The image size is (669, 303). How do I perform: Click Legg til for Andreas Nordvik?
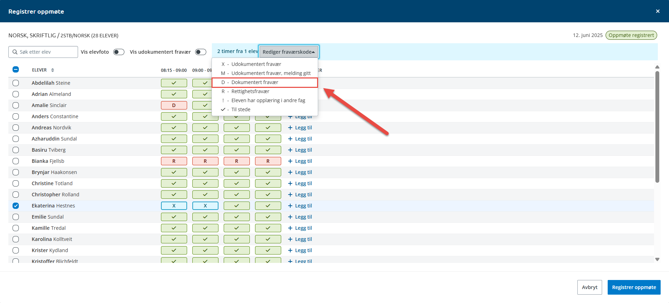(x=300, y=128)
